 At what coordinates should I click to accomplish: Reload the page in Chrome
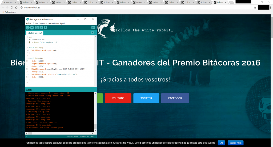pos(12,7)
